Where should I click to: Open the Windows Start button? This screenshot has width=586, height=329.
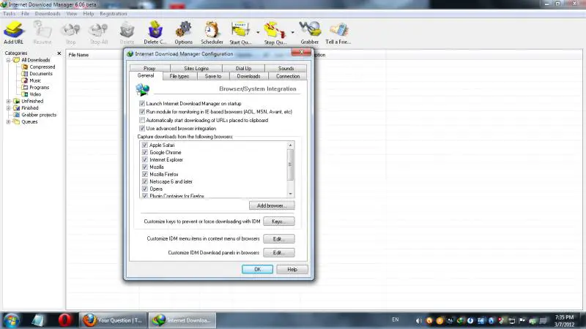point(11,320)
